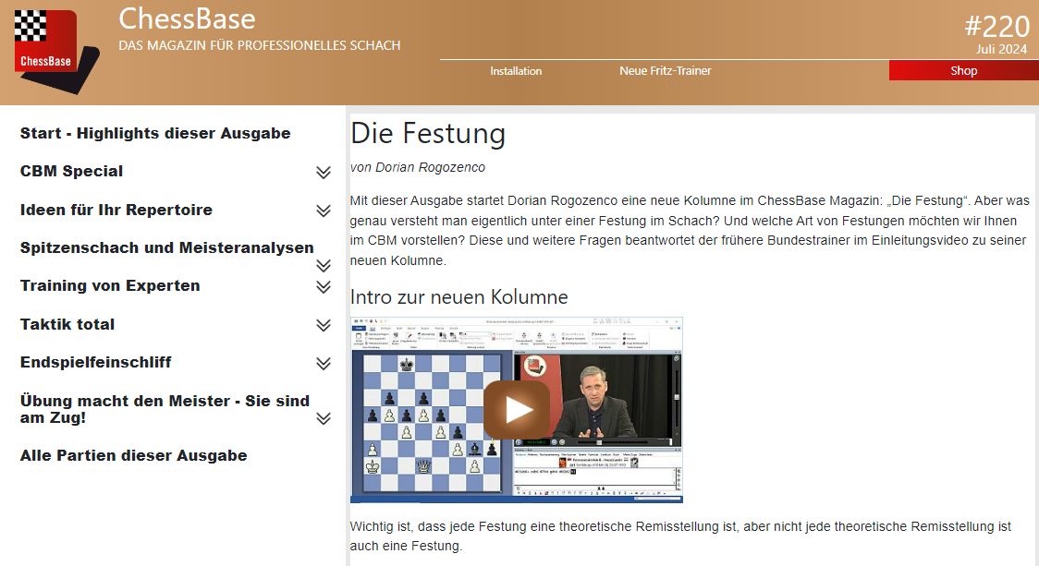This screenshot has width=1039, height=566.
Task: Select the CBM Special text label
Action: 71,172
